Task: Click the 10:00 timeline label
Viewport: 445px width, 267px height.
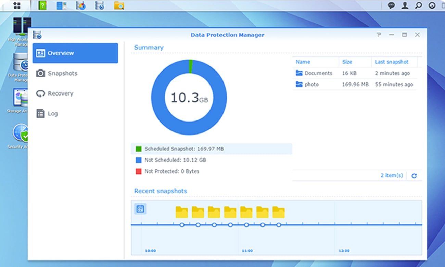Action: [150, 251]
